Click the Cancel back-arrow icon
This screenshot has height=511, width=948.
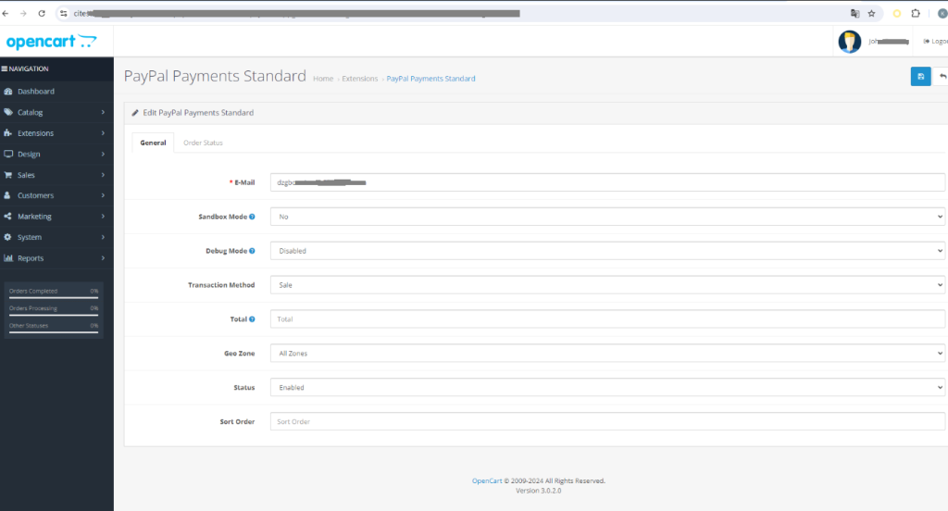[942, 77]
